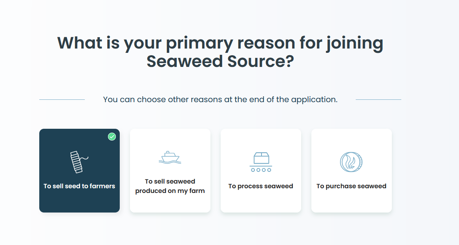Viewport: 459px width, 245px height.
Task: Click the 'You can choose other reasons' note
Action: coord(220,99)
